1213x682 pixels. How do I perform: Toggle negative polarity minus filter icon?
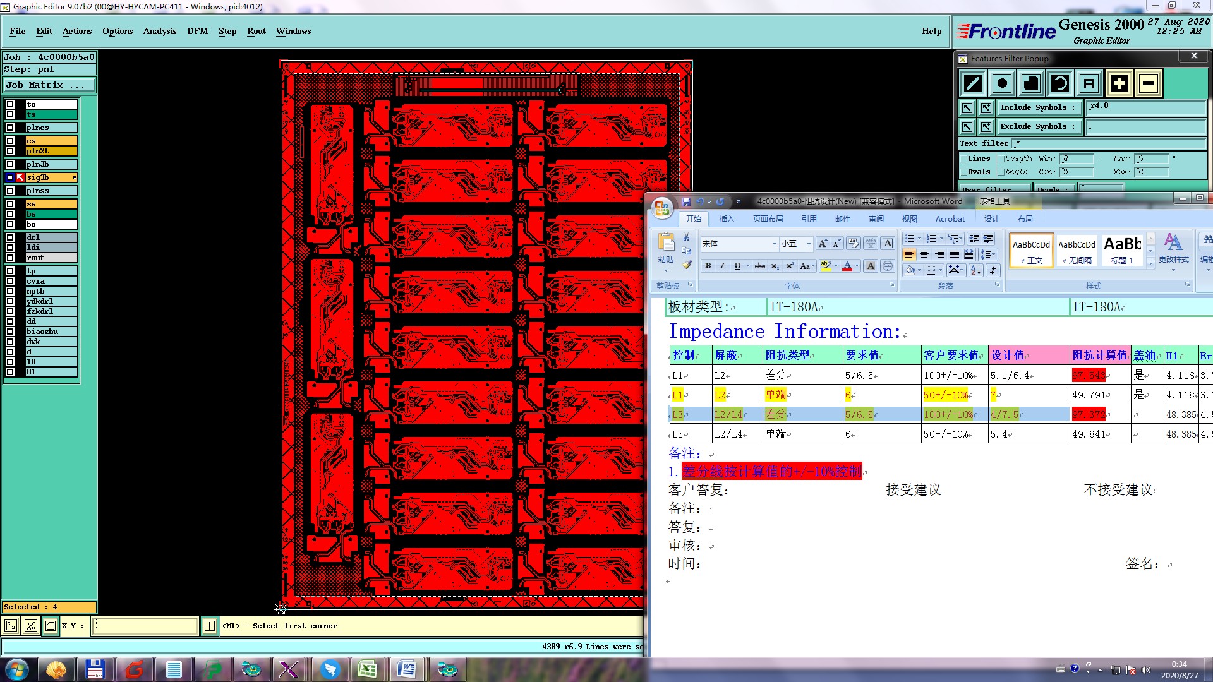point(1149,83)
